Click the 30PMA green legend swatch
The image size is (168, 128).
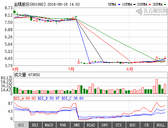(165, 5)
